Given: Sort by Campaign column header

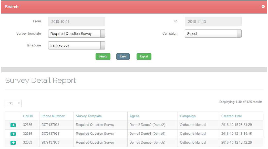Looking at the screenshot, I should pyautogui.click(x=188, y=116).
